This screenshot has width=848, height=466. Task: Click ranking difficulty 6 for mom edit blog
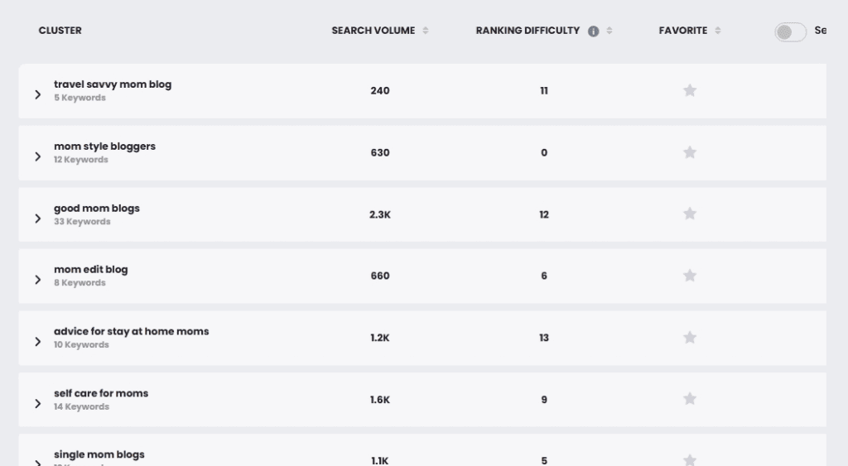(x=544, y=276)
